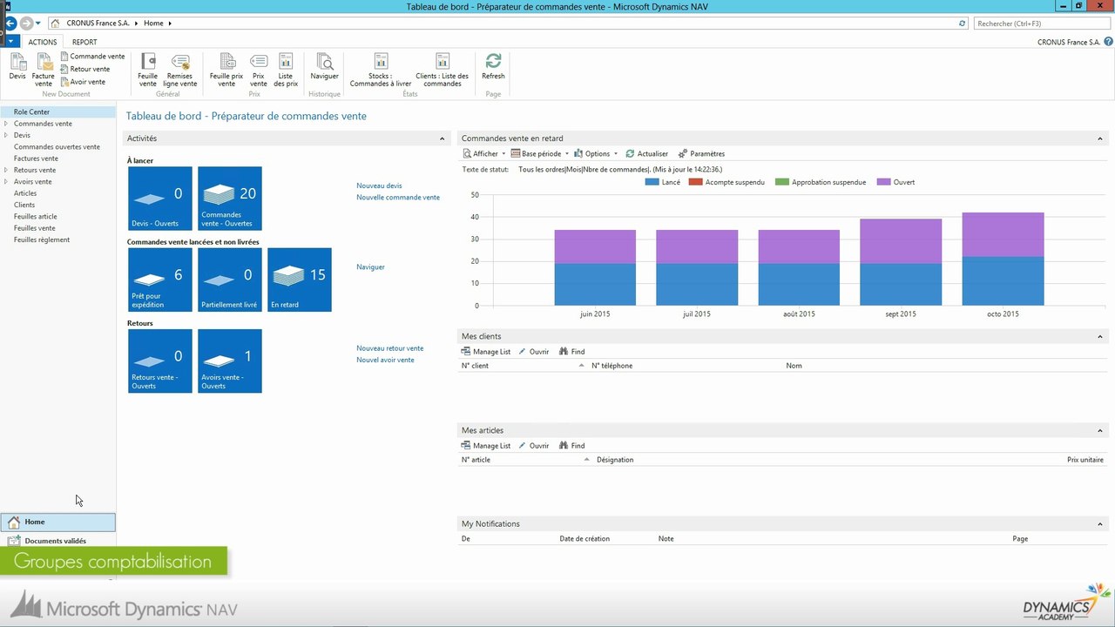Click the Ouvert legend color swatch

coord(883,182)
